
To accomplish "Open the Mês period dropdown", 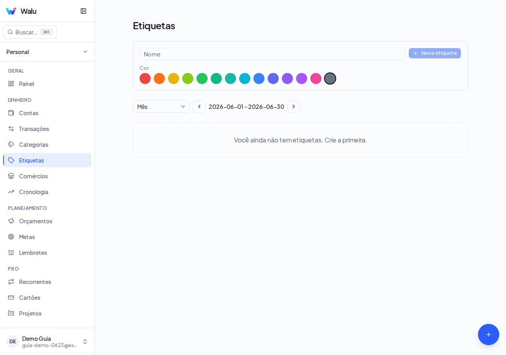I will click(x=161, y=106).
